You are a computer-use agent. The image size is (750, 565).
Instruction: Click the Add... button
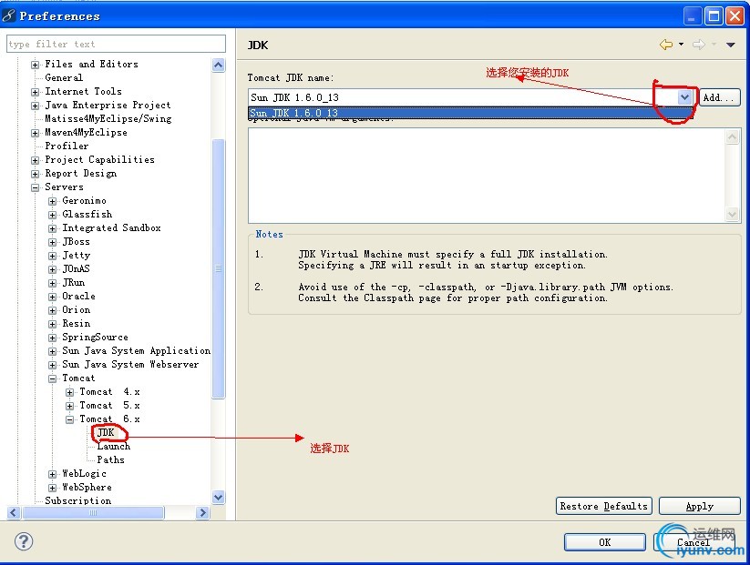pos(719,97)
